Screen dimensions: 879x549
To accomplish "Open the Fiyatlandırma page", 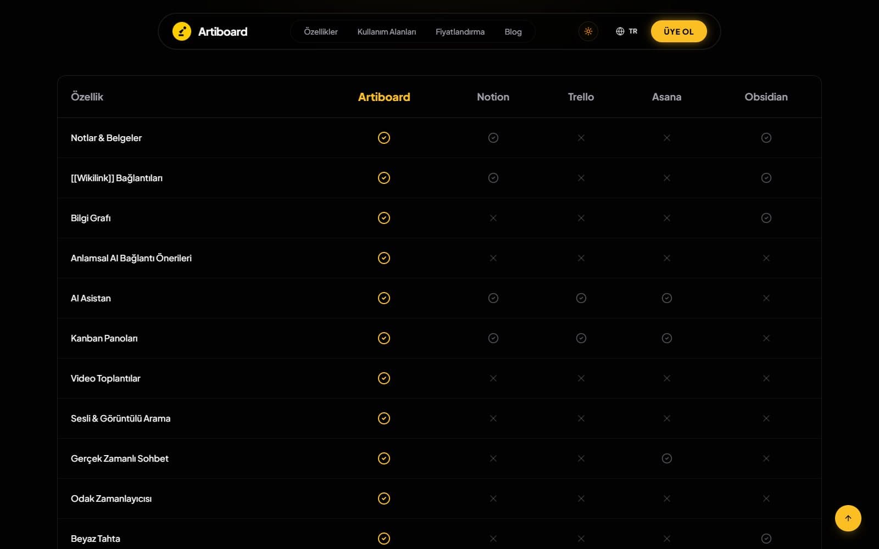I will 460,32.
